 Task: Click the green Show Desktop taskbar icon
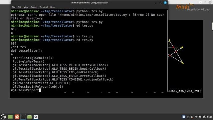point(10,117)
